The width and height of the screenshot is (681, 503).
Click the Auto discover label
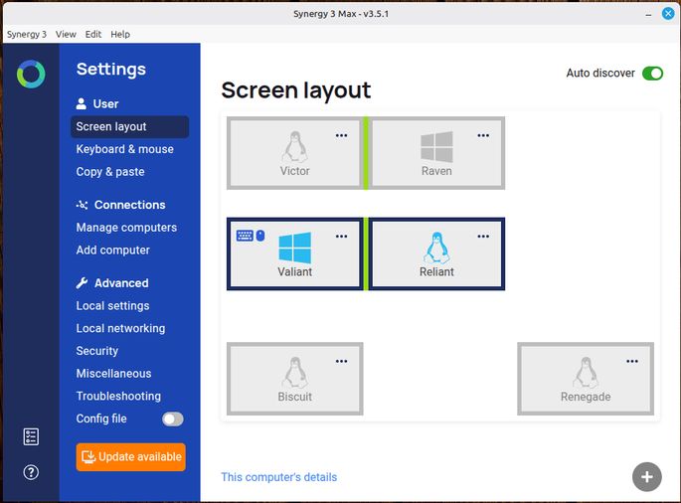600,73
